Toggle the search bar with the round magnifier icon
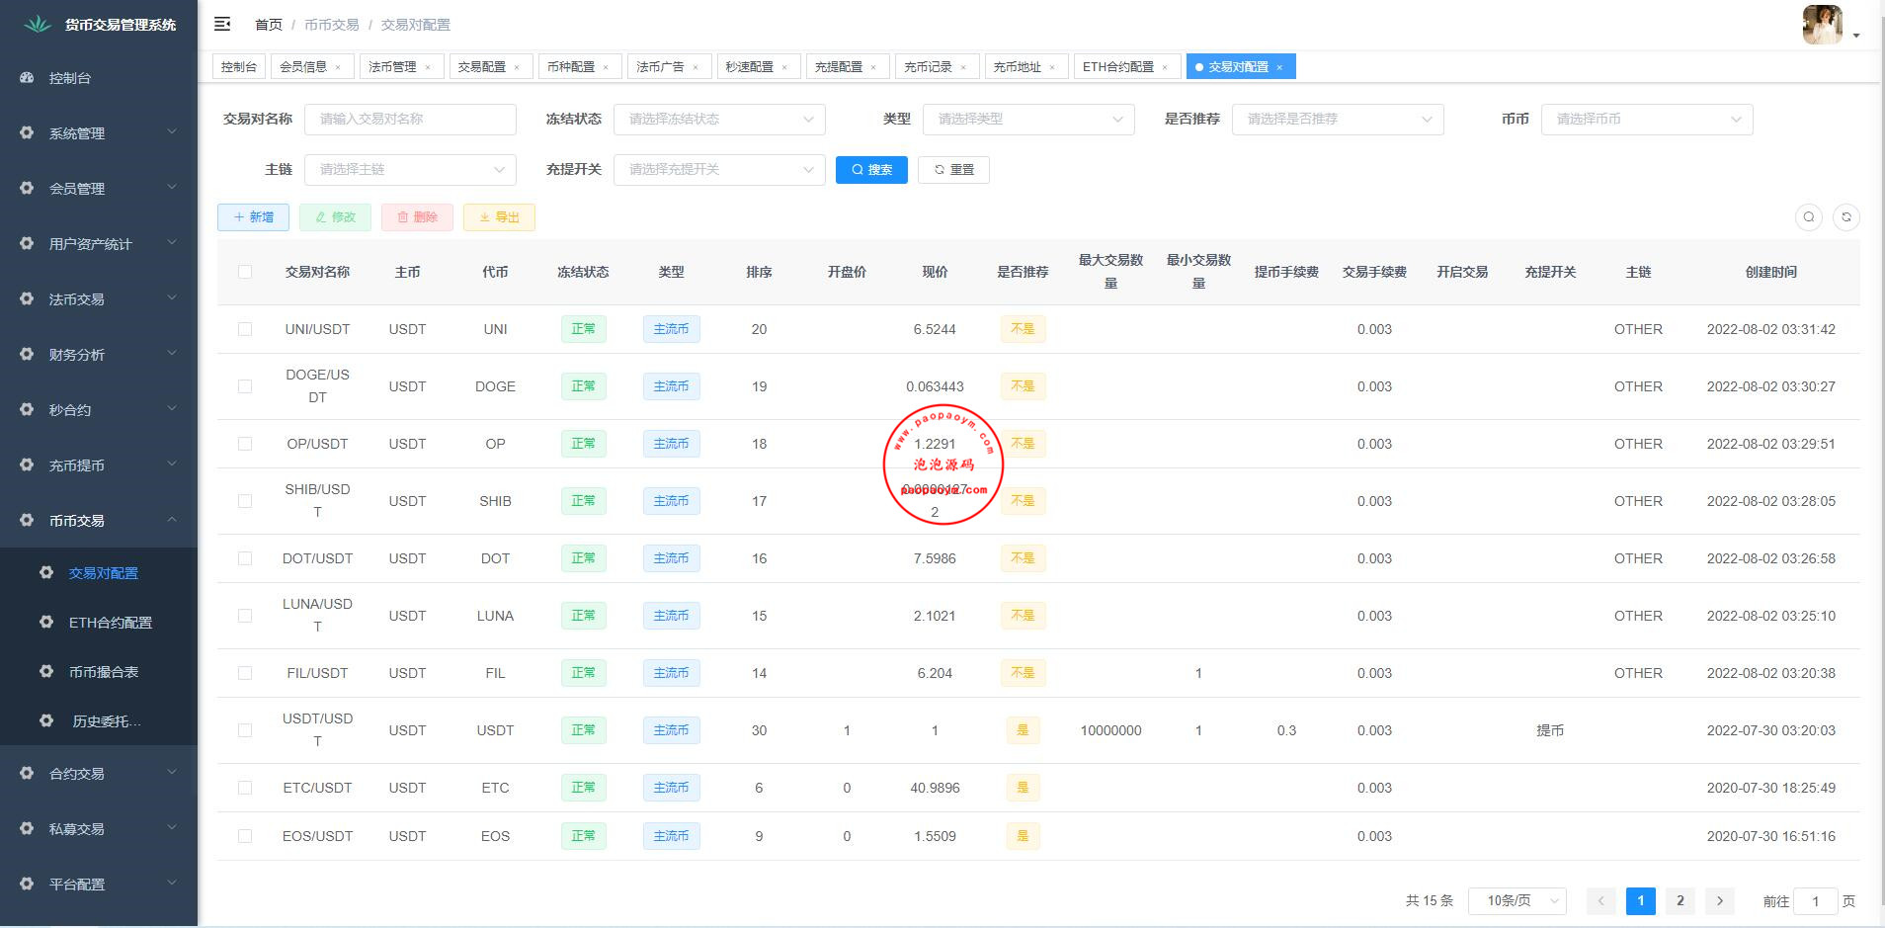1885x928 pixels. click(1809, 217)
